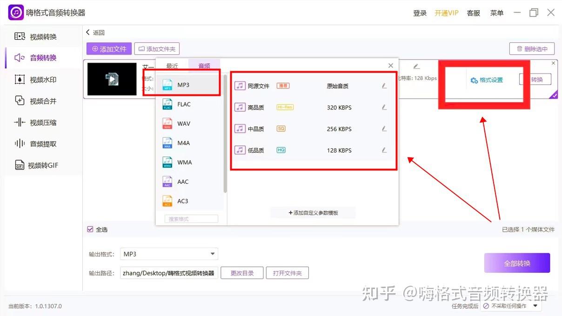This screenshot has height=316, width=562.
Task: Edit the 中品质 preset pencil icon
Action: click(384, 129)
